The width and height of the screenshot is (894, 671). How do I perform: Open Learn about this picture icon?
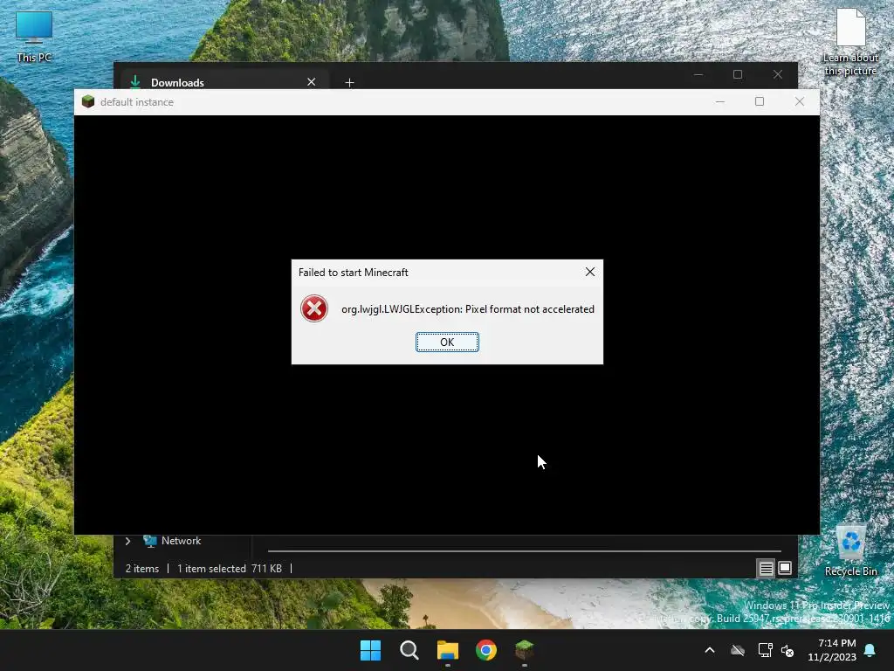[x=850, y=42]
